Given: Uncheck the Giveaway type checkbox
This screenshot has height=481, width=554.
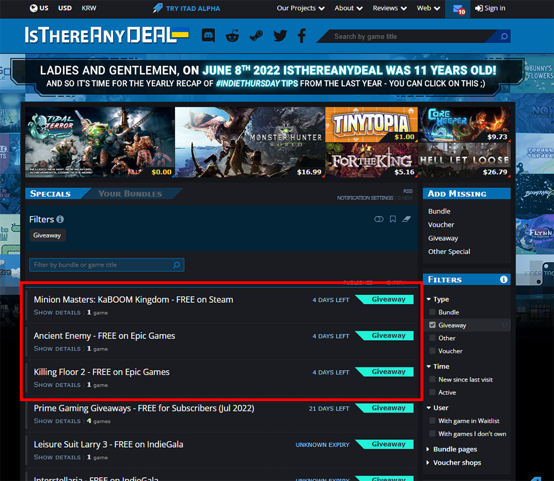Looking at the screenshot, I should [432, 325].
